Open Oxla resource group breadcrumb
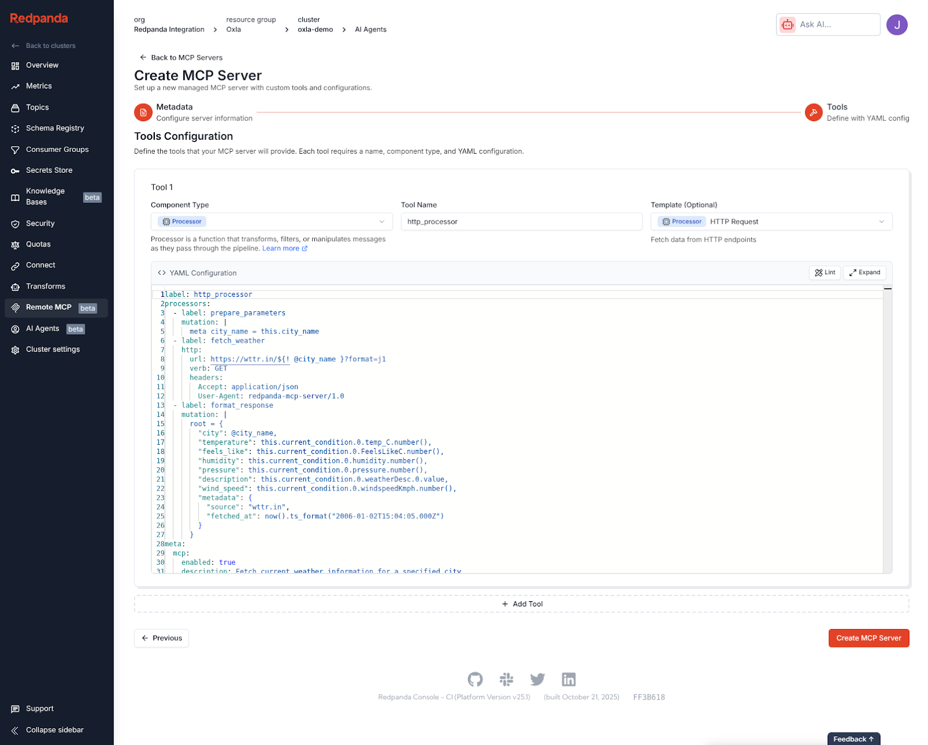Viewport: 928px width, 745px height. click(234, 30)
